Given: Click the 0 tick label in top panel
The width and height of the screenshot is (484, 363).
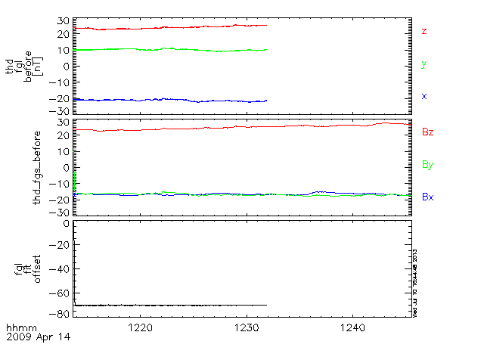Looking at the screenshot, I should coord(67,66).
